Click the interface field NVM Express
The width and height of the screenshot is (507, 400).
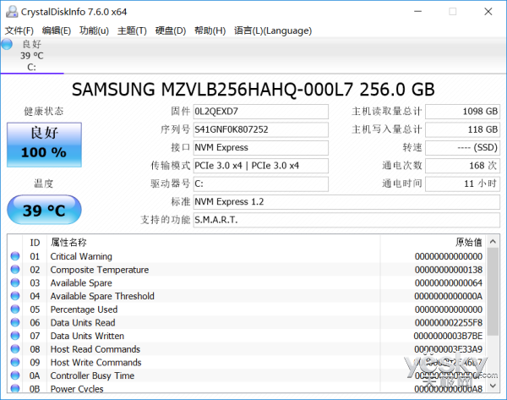(260, 148)
